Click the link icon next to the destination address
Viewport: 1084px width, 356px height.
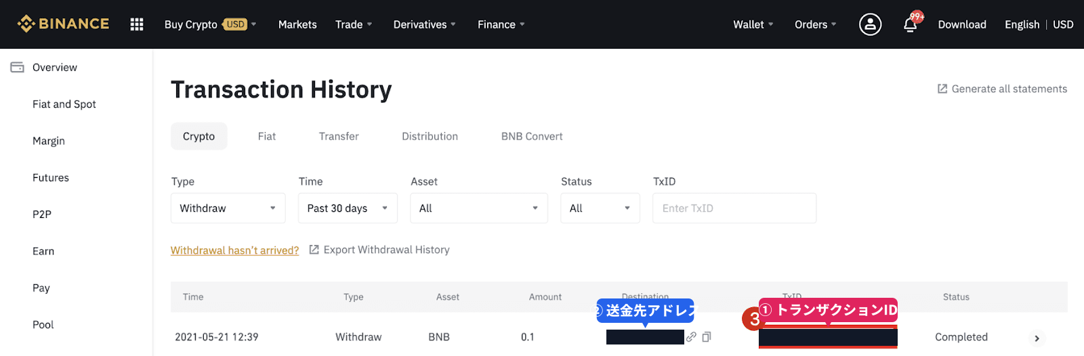691,336
